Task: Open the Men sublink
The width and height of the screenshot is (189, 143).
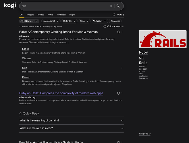Action: tap(25, 68)
